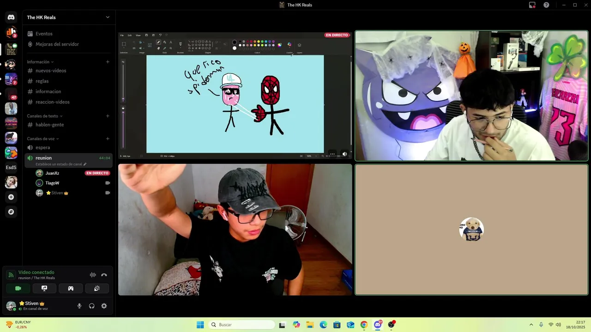Viewport: 591px width, 332px height.
Task: Open Google Chrome from the taskbar
Action: [x=364, y=325]
